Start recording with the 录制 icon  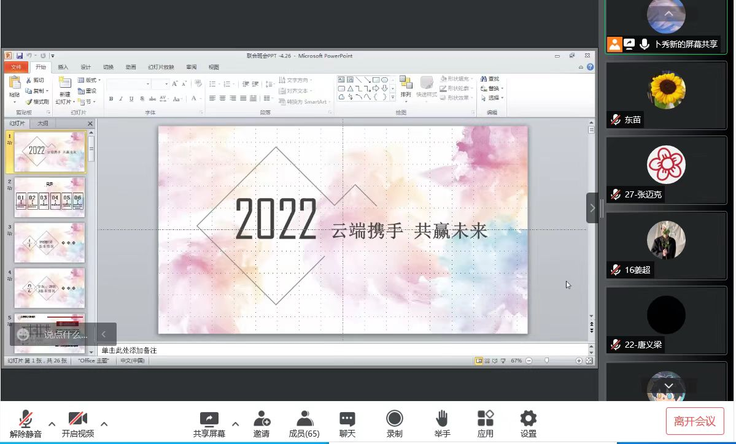(x=394, y=419)
